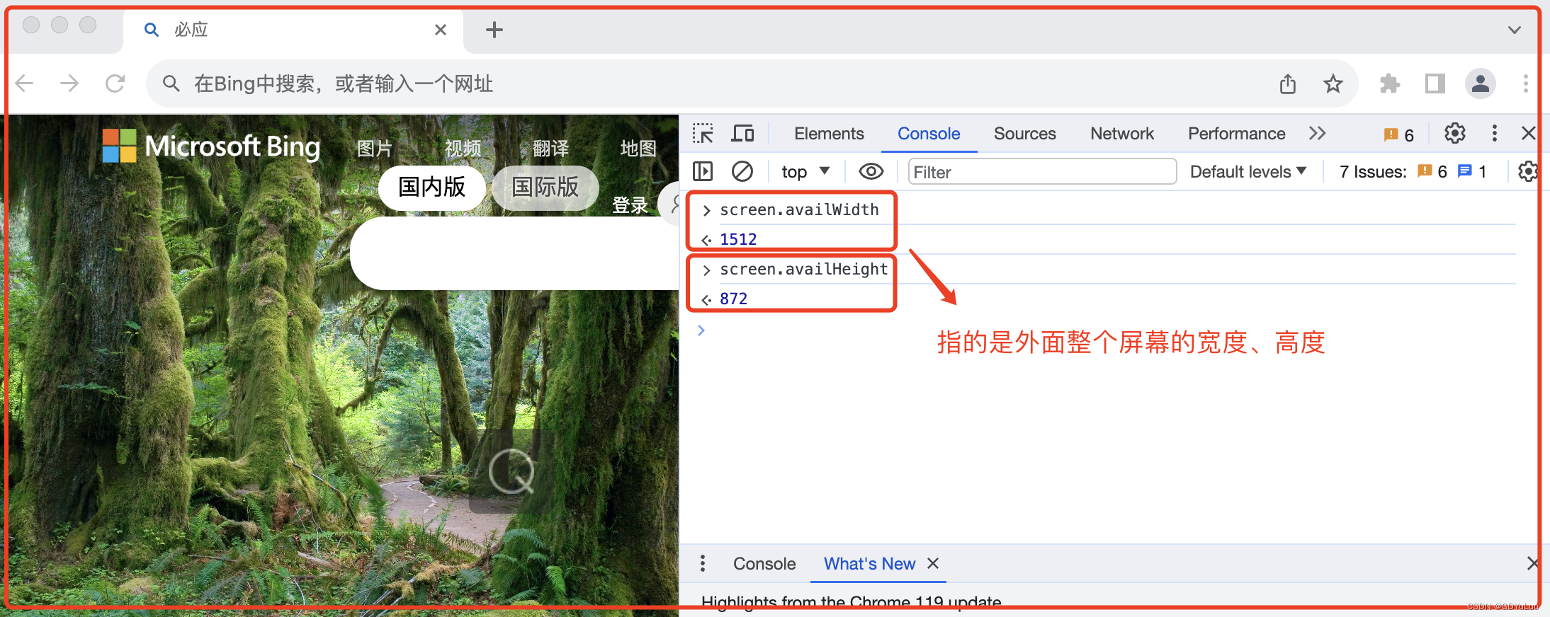This screenshot has width=1550, height=617.
Task: Open new tab with plus button
Action: [494, 30]
